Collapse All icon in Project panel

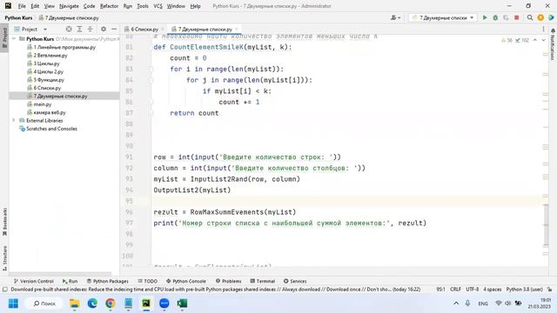[x=91, y=29]
